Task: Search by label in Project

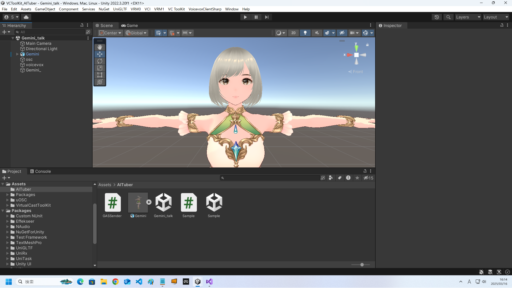Action: [340, 178]
